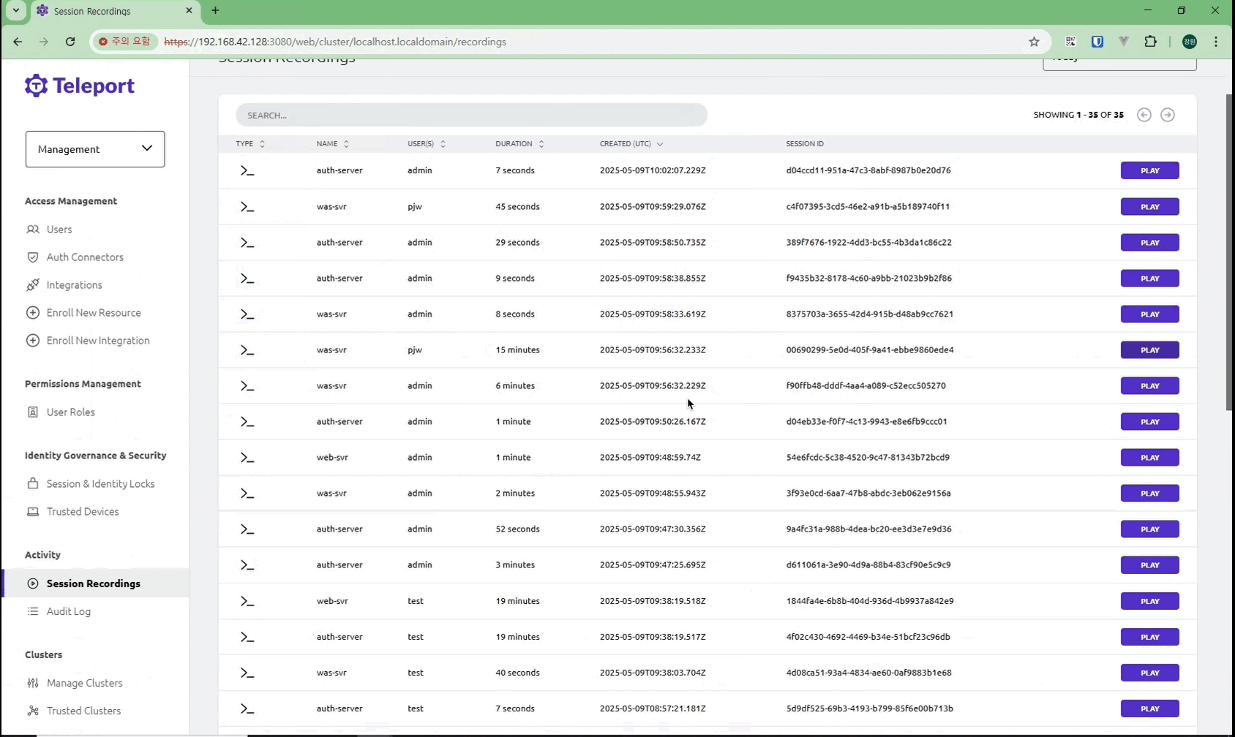Click next page arrow in recordings table
The image size is (1235, 737).
tap(1168, 115)
